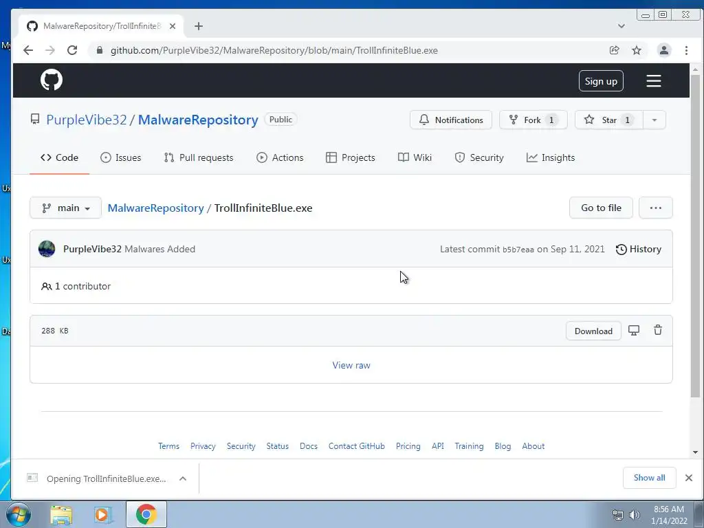Open PurpleVibe32 owner link in header
The image size is (704, 528).
[87, 120]
